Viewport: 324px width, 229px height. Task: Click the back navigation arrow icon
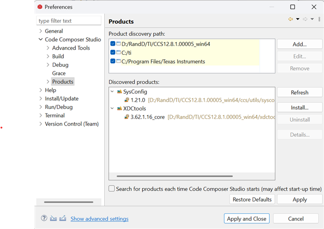(291, 19)
